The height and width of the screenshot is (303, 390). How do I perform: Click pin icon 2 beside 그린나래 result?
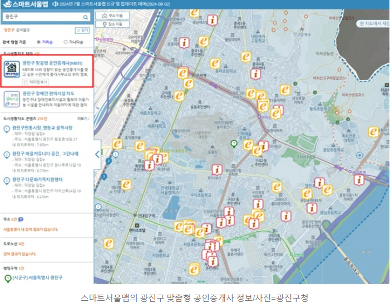tap(7, 155)
